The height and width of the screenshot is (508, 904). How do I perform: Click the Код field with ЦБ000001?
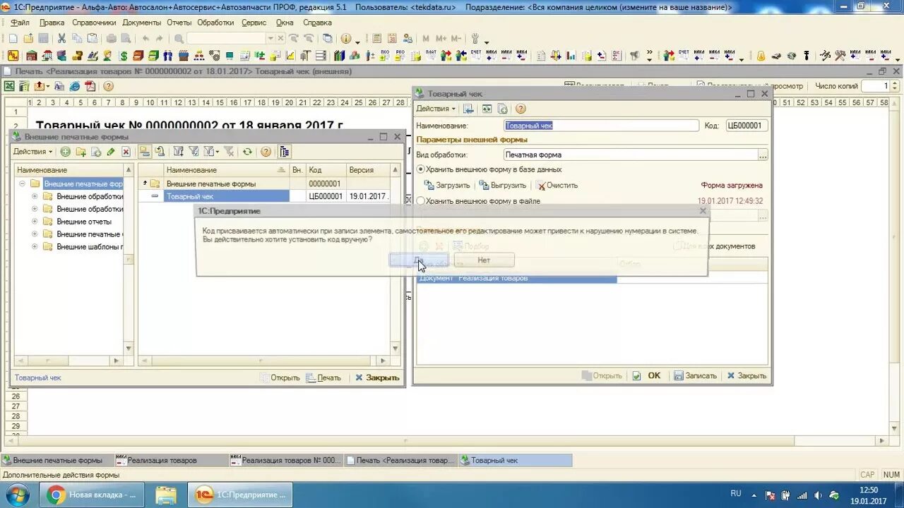tap(747, 126)
